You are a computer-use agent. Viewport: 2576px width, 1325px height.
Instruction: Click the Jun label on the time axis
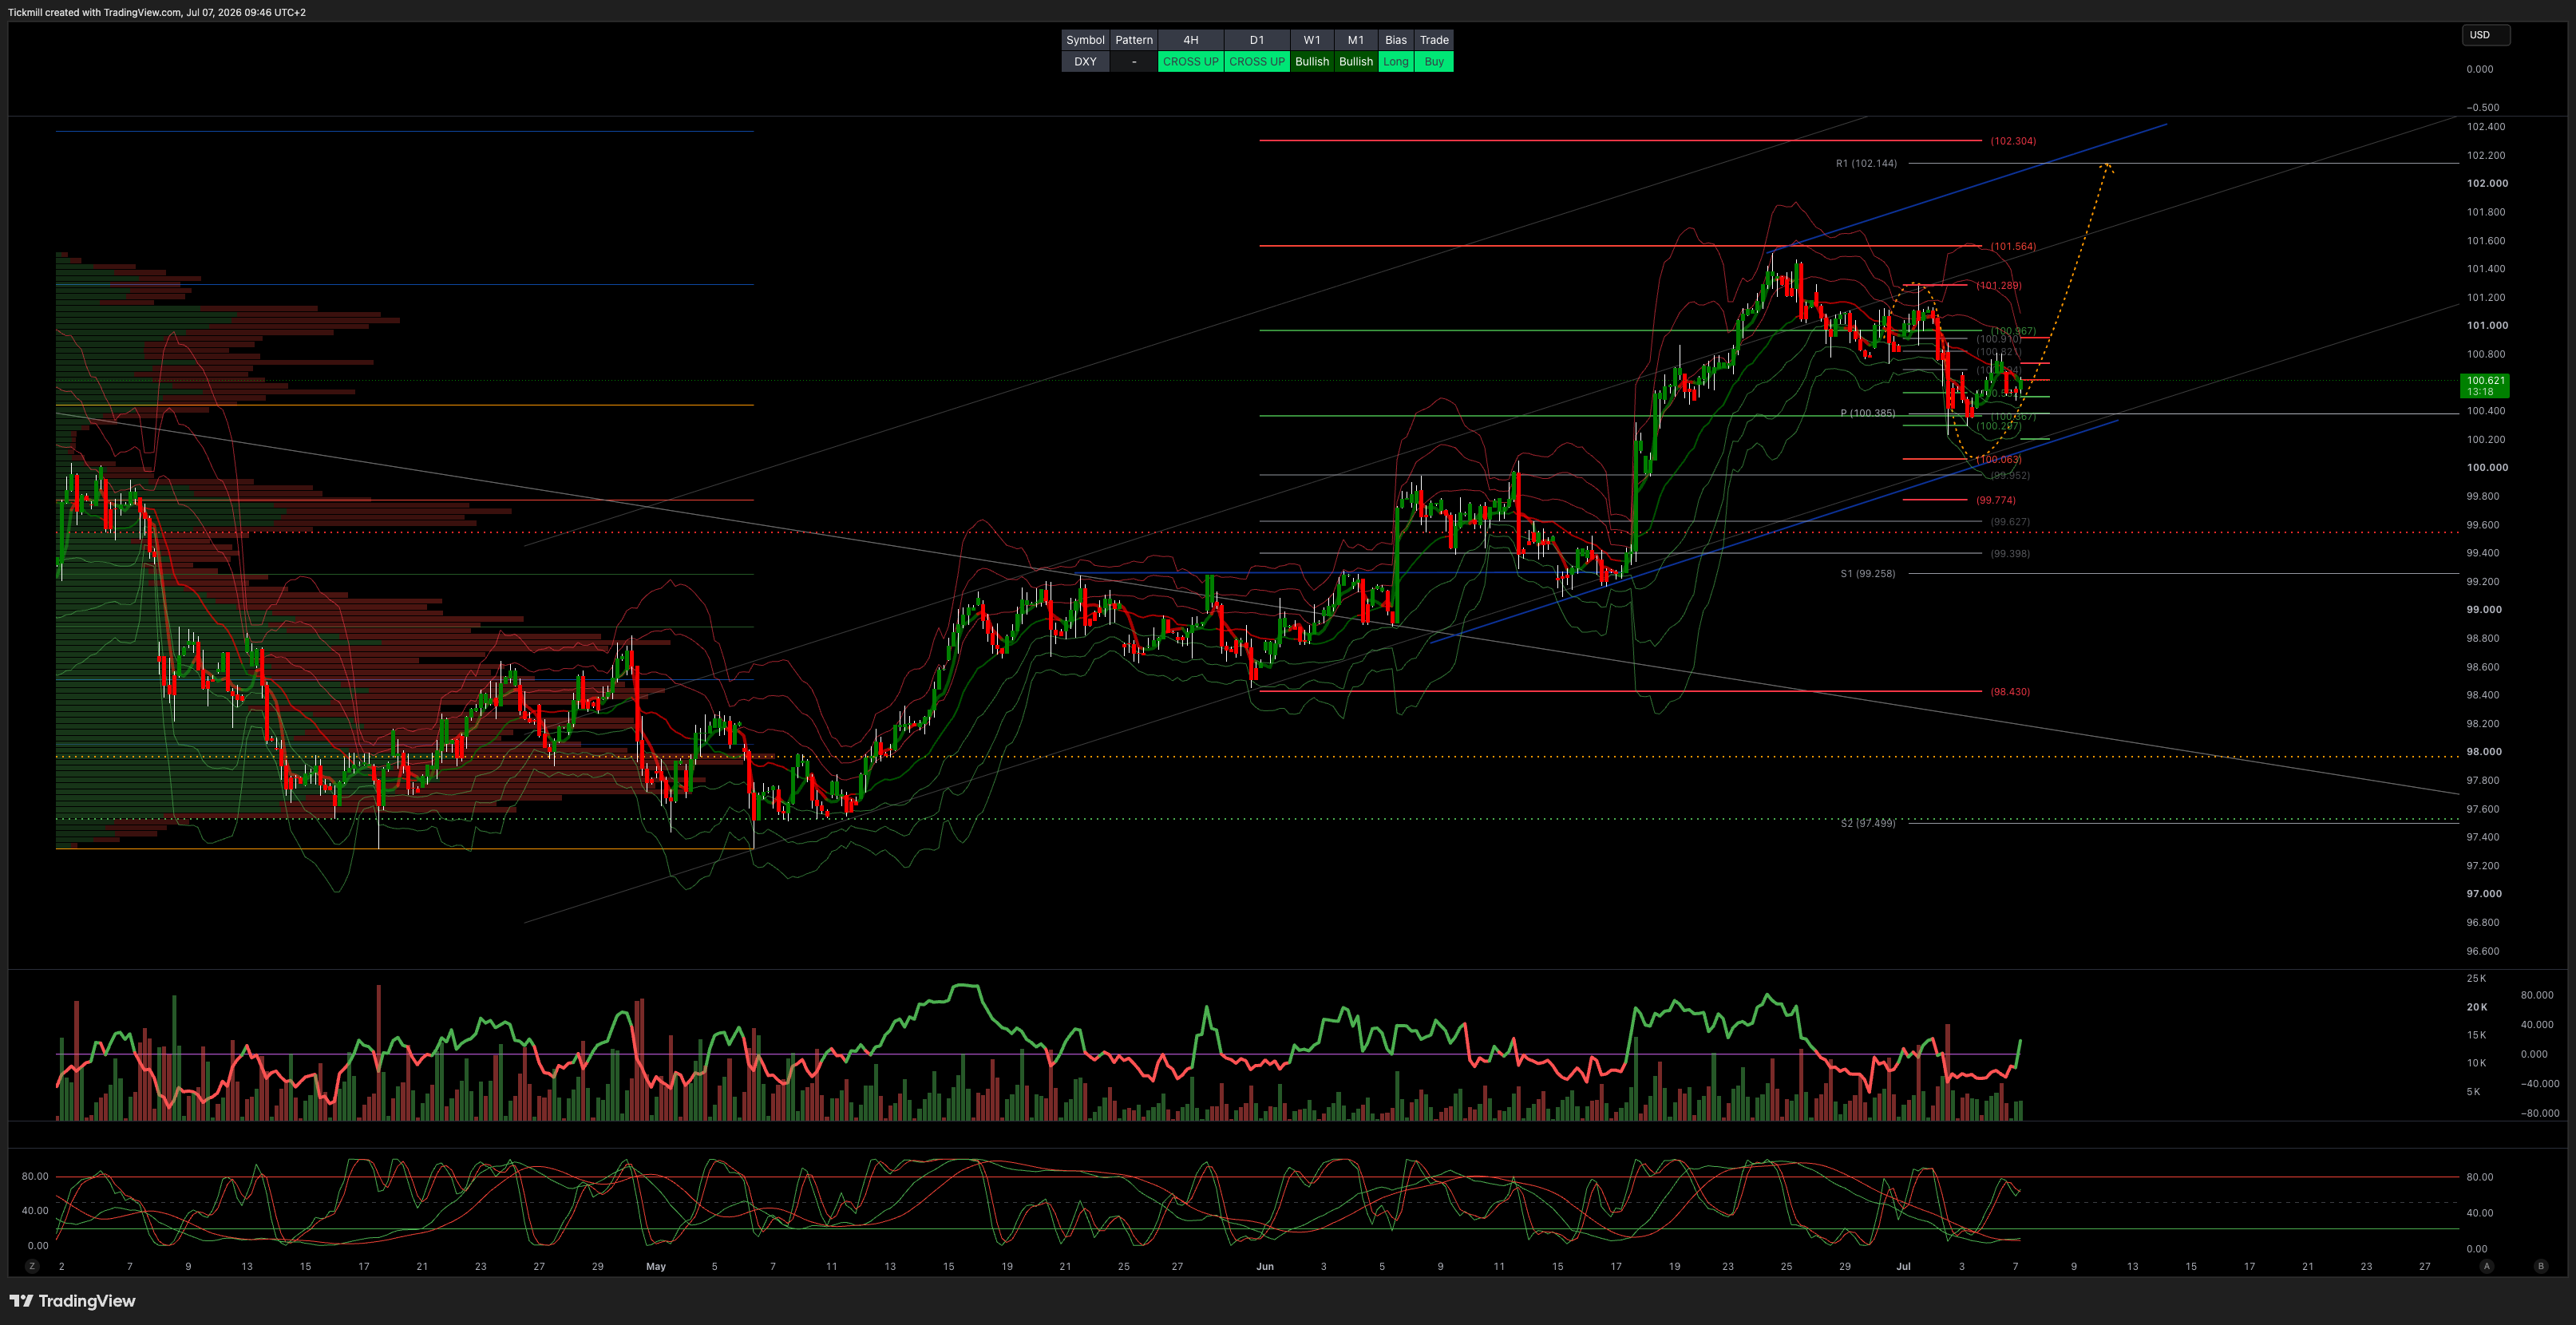(x=1265, y=1267)
